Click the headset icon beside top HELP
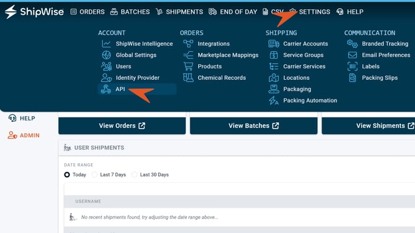 click(340, 12)
